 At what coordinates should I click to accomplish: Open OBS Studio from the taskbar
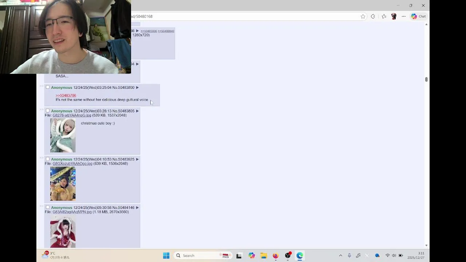pos(288,255)
